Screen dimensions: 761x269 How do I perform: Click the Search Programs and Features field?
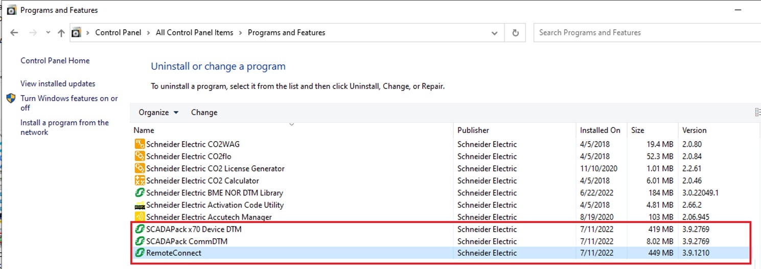pyautogui.click(x=647, y=33)
